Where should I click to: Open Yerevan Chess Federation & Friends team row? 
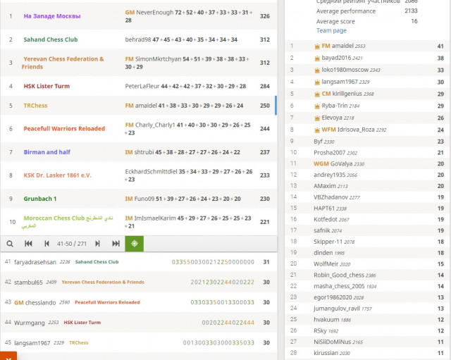point(63,63)
